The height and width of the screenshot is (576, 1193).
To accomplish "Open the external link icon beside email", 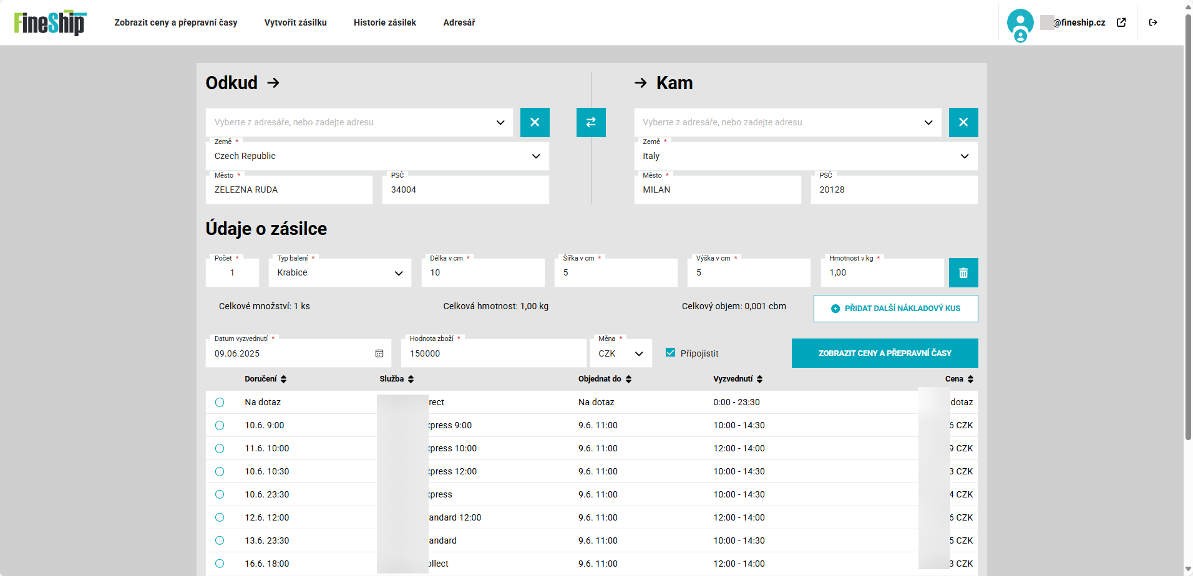I will (1121, 22).
